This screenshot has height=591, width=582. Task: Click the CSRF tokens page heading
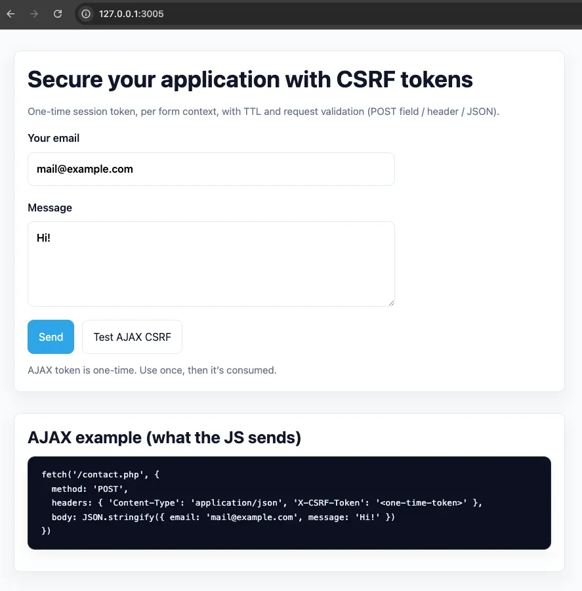250,79
